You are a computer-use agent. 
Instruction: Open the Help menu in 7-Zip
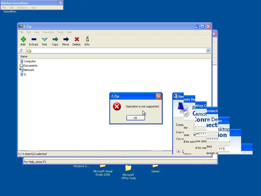click(x=69, y=32)
